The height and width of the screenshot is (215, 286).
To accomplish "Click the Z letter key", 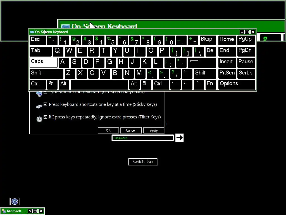I will click(x=70, y=74).
